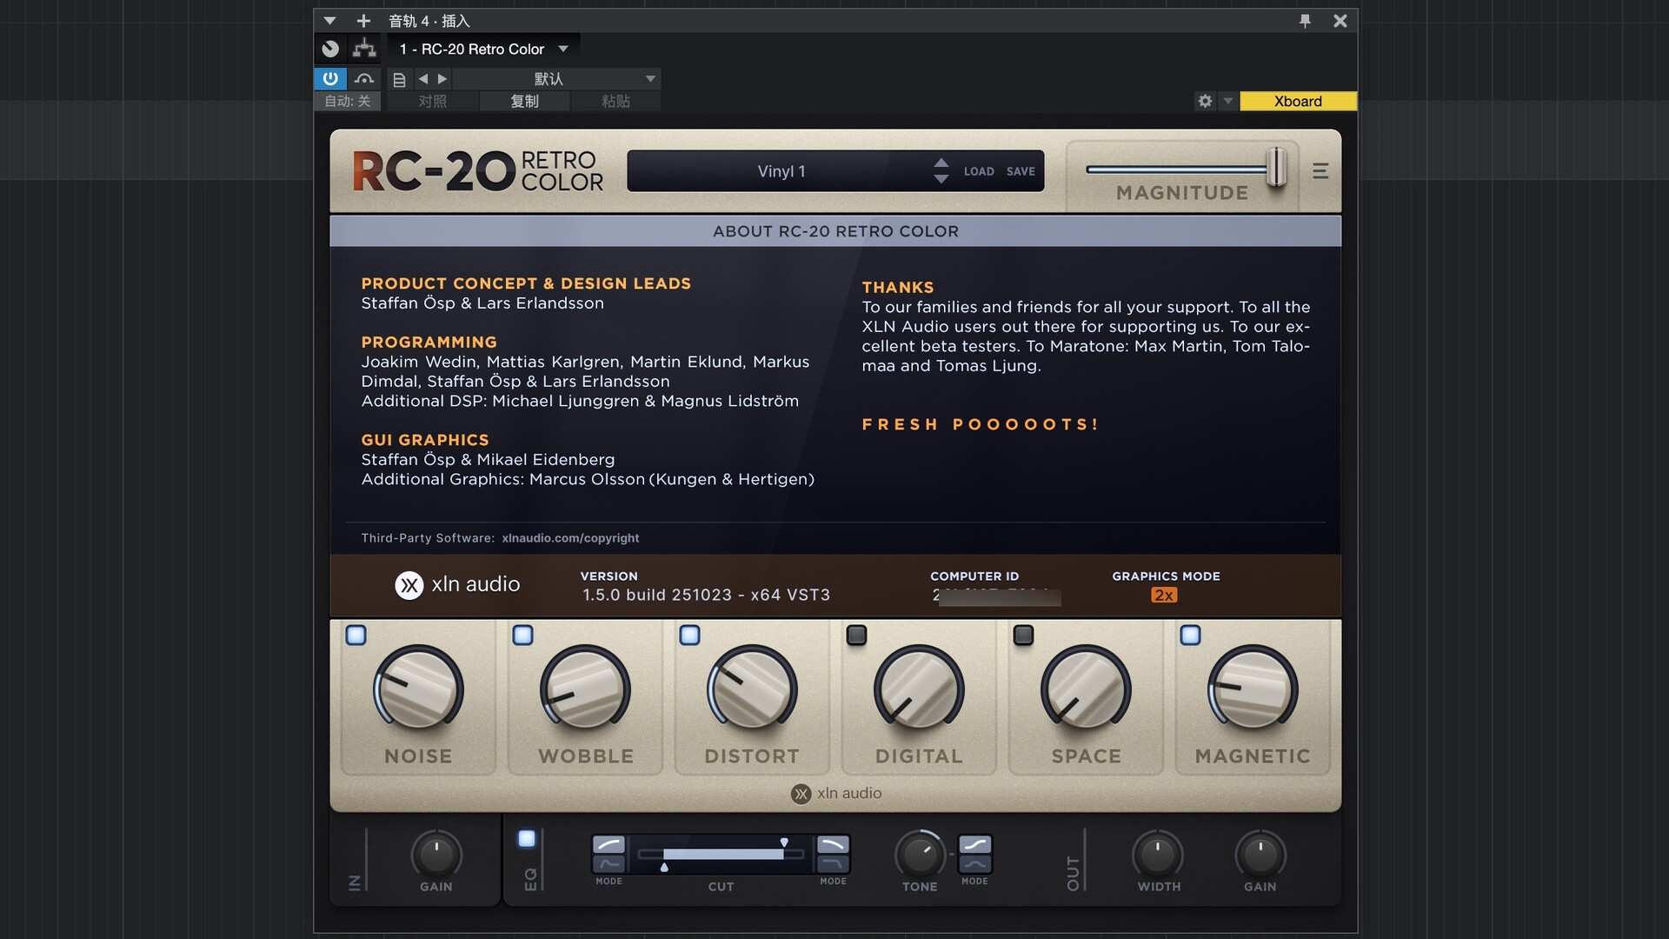Click the yellow Xboard field
The width and height of the screenshot is (1669, 939).
1297,101
